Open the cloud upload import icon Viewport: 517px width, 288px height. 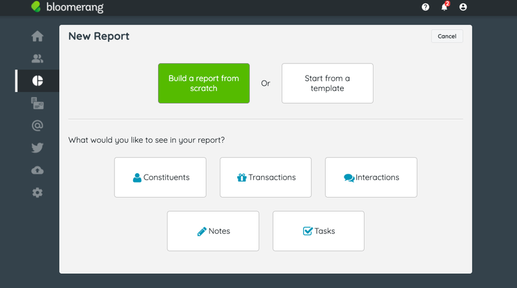37,170
